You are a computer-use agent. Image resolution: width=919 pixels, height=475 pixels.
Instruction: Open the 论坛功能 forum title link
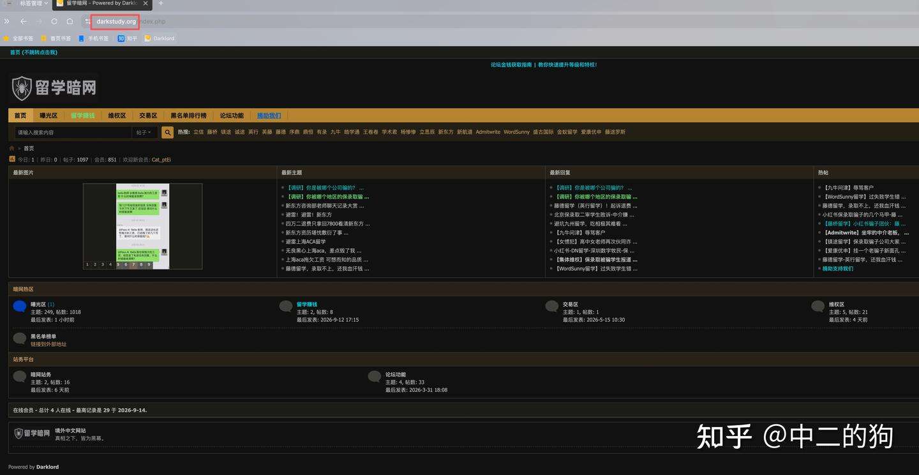point(396,375)
